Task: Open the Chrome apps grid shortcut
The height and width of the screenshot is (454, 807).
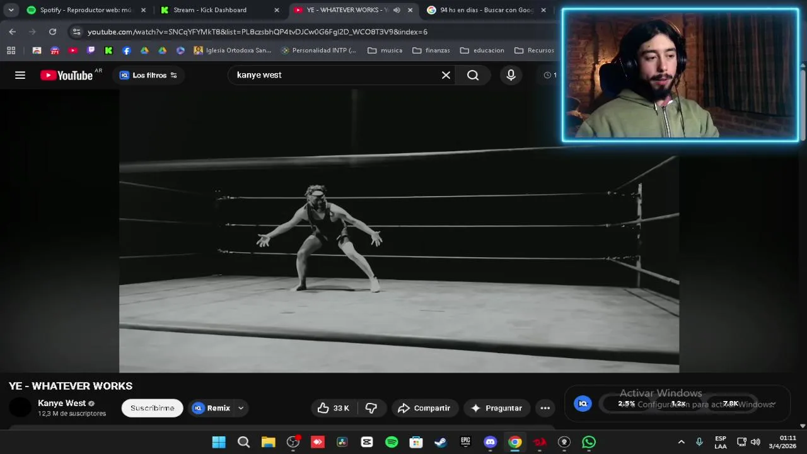Action: click(11, 50)
